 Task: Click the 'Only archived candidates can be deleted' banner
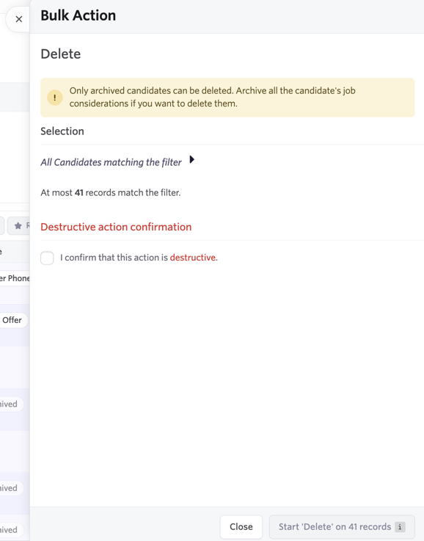tap(227, 98)
